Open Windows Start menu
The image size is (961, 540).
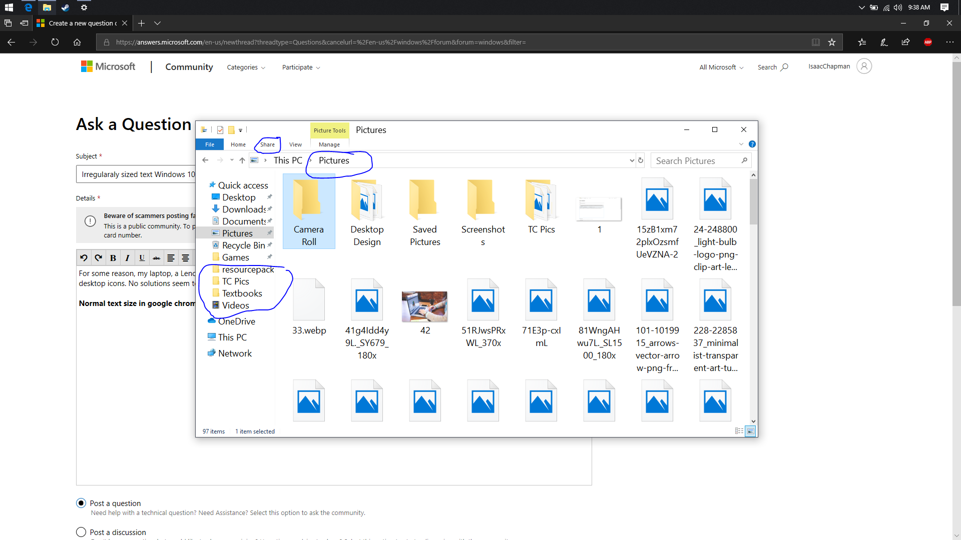pyautogui.click(x=9, y=7)
